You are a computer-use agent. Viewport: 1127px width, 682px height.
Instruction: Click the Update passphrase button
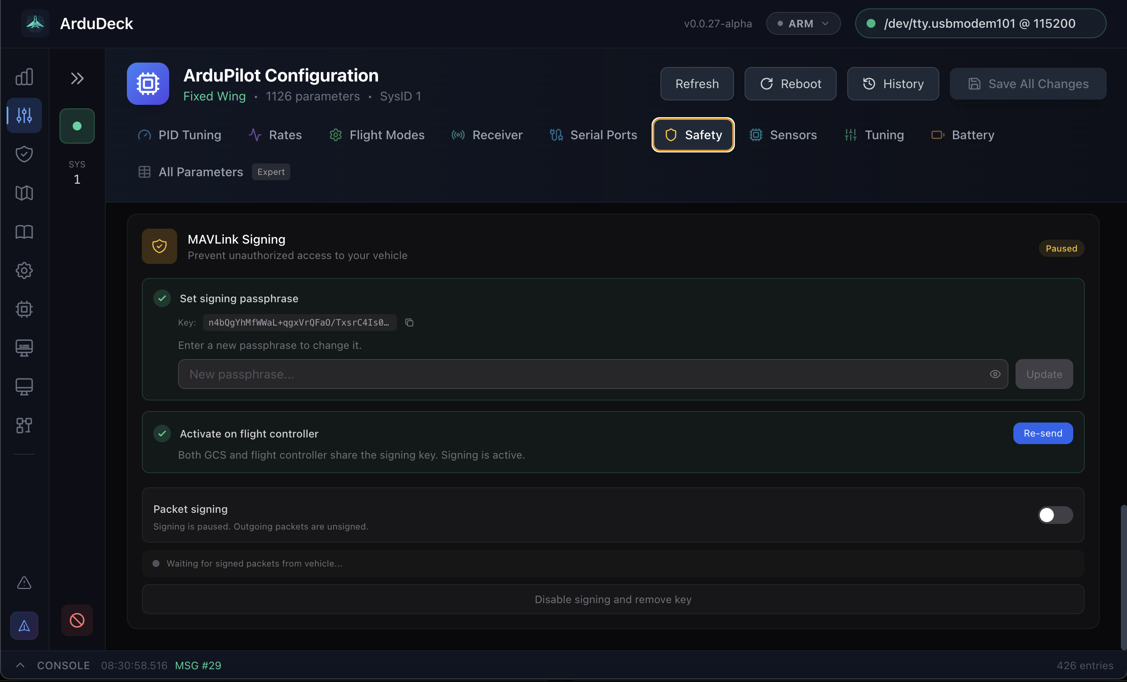[x=1044, y=374]
